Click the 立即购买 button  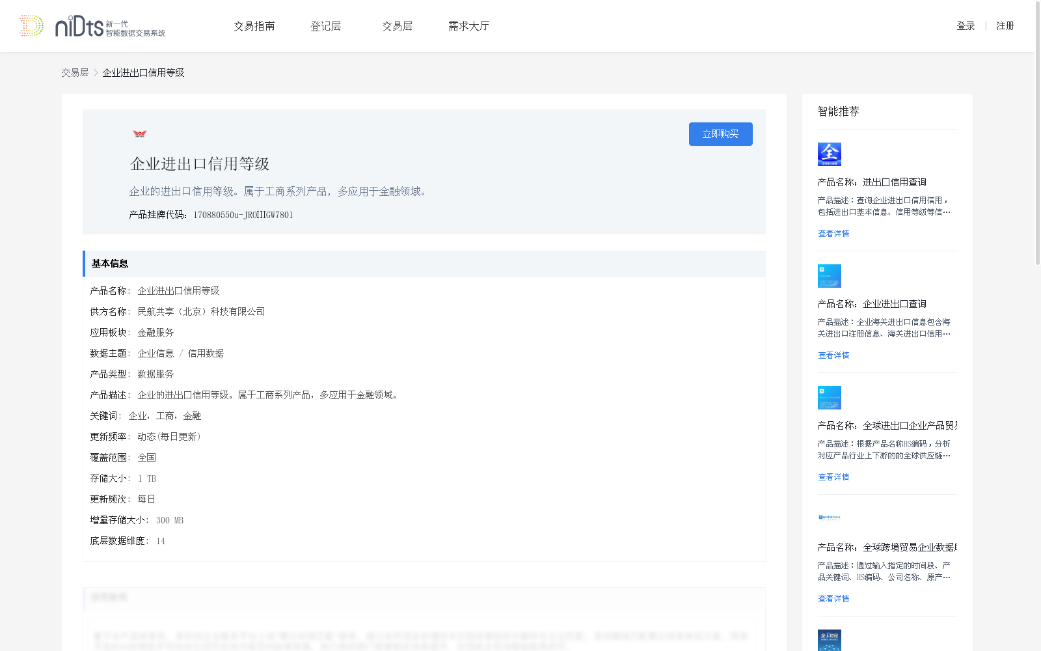coord(720,134)
